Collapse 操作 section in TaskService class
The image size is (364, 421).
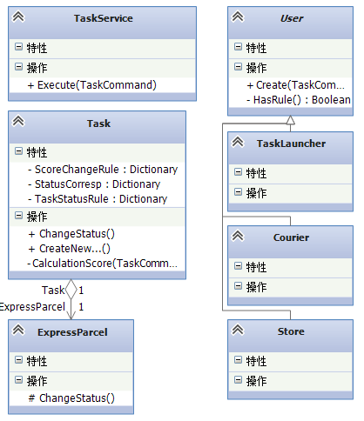click(x=18, y=67)
